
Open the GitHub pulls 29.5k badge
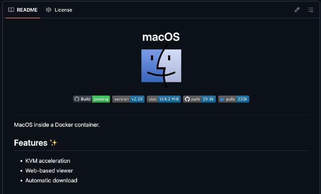click(199, 99)
